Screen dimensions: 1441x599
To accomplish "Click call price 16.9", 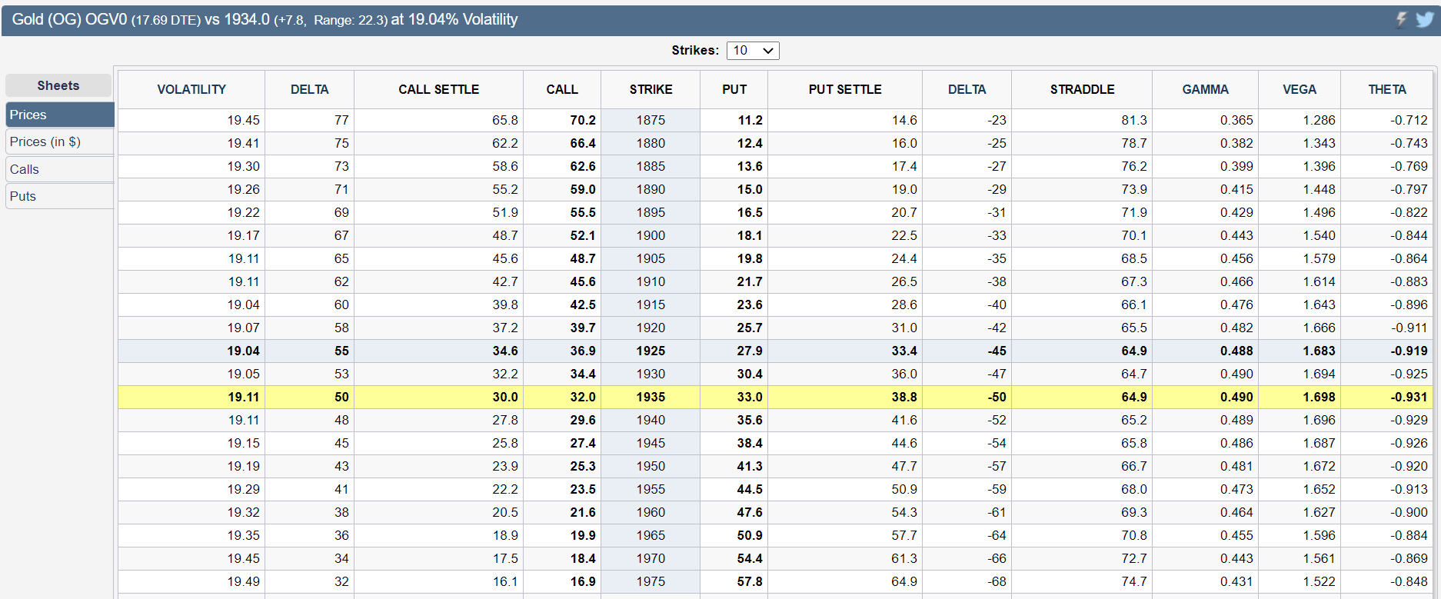I will point(583,581).
